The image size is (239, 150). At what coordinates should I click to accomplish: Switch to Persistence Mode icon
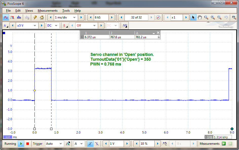12,17
